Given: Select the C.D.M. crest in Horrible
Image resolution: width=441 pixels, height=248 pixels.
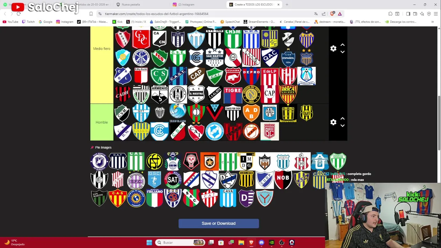Looking at the screenshot, I should click(178, 131).
